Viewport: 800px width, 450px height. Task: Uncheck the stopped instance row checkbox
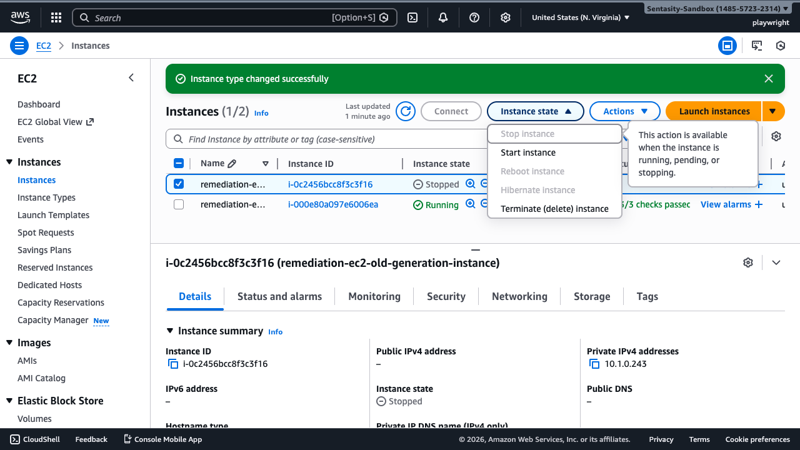[x=179, y=184]
